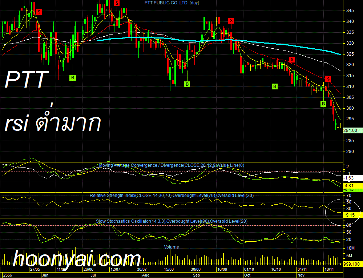Click price axis label 330
The height and width of the screenshot is (278, 363).
350,43
